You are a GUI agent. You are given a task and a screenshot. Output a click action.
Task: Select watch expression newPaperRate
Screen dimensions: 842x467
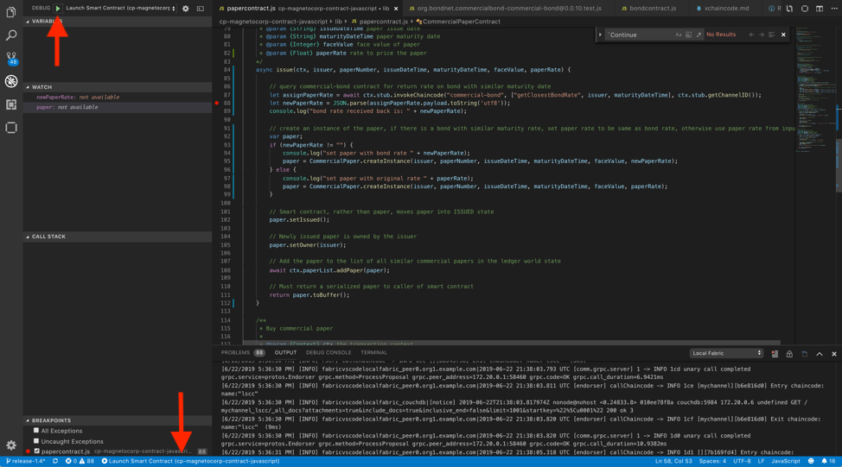117,97
